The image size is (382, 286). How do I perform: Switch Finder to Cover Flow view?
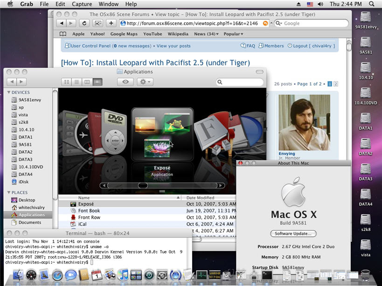(97, 82)
